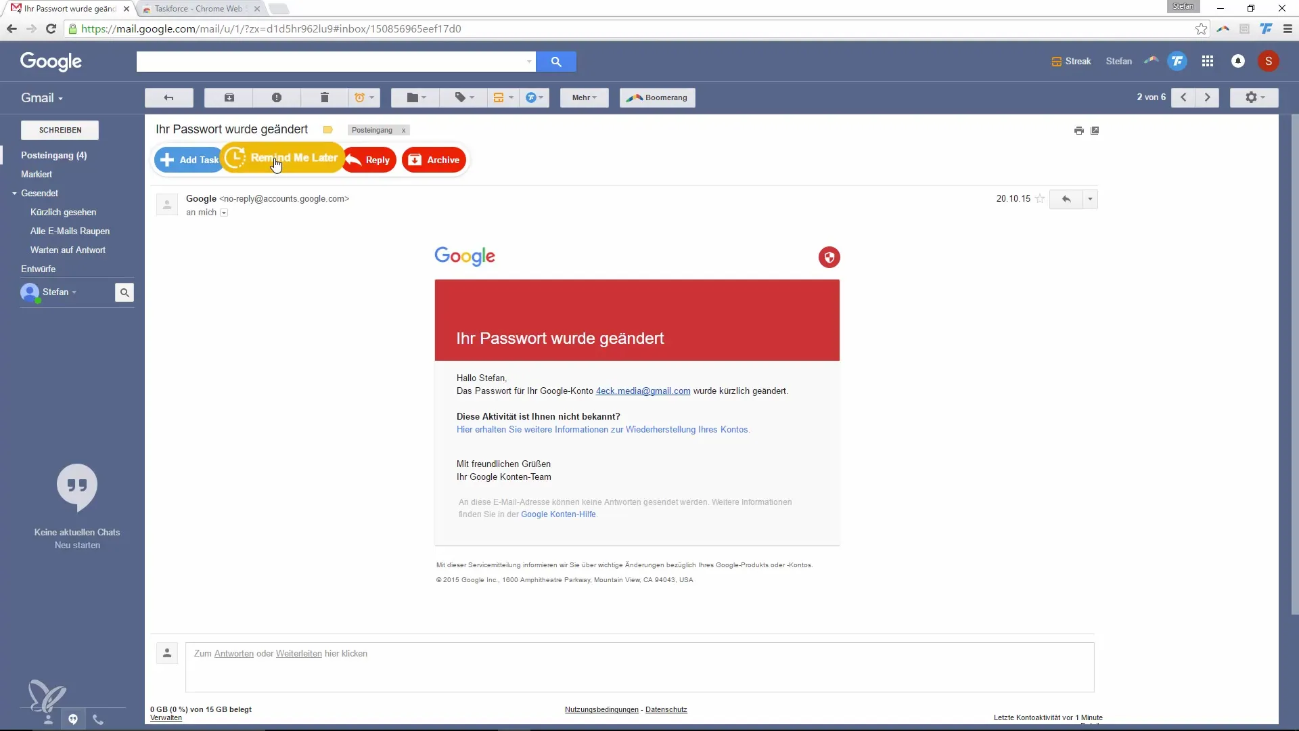Click the Boomerang icon in Google header
The image size is (1299, 731).
pos(1151,60)
